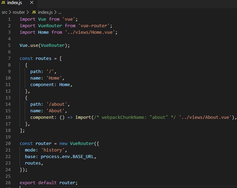Click the 'vue' string on line 1
The width and height of the screenshot is (237, 188).
[69, 19]
